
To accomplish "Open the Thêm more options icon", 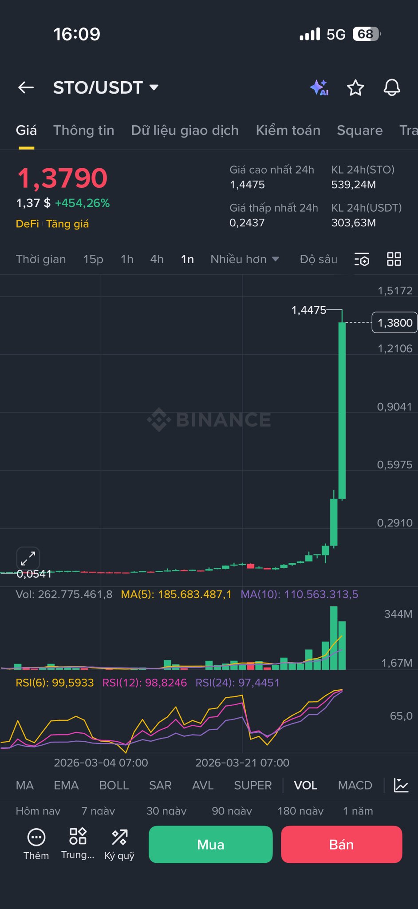I will [x=36, y=843].
